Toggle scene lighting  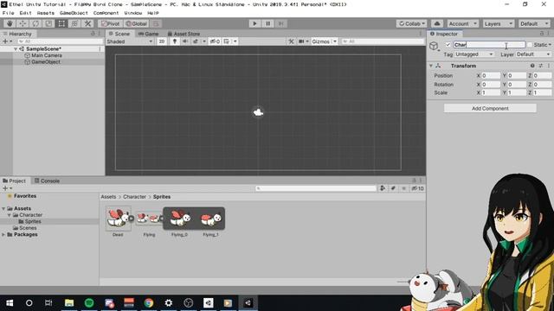coord(175,41)
